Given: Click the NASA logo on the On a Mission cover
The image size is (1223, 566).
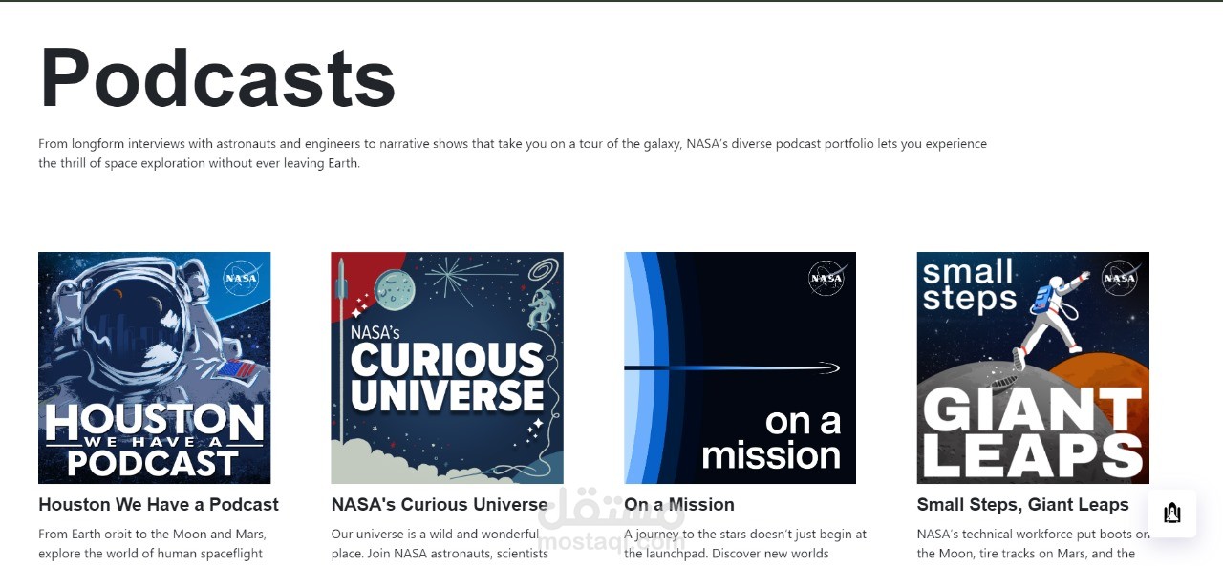Looking at the screenshot, I should (826, 278).
